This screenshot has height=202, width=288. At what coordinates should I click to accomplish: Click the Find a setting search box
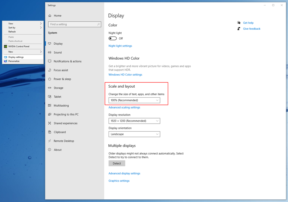[75, 24]
